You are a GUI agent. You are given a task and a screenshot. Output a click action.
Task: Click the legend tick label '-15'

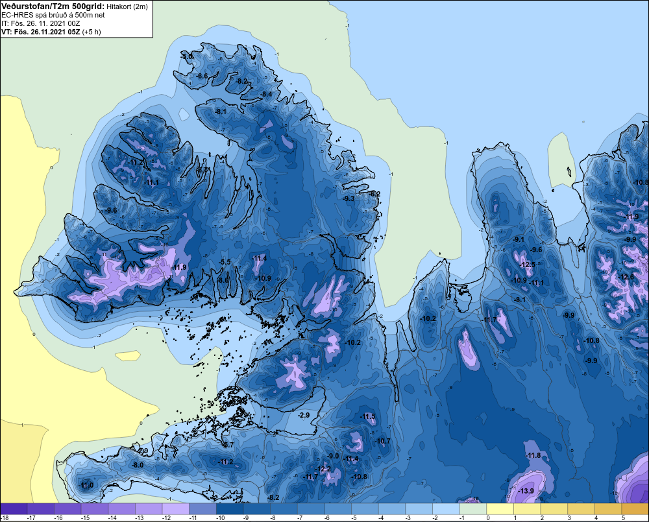click(x=85, y=518)
